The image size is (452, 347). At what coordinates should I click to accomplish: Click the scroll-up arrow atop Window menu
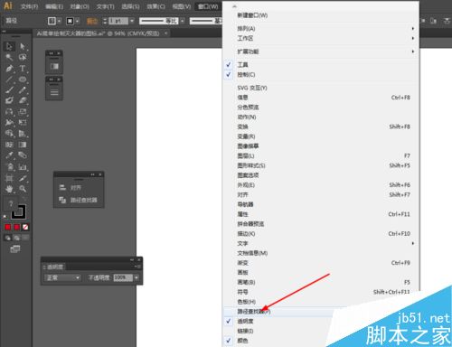pyautogui.click(x=235, y=5)
